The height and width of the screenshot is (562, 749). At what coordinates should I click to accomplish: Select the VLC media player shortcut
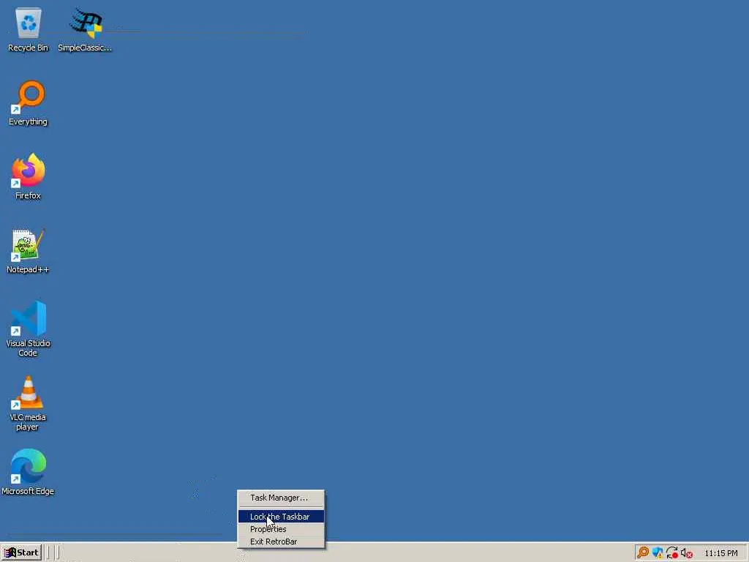click(29, 403)
